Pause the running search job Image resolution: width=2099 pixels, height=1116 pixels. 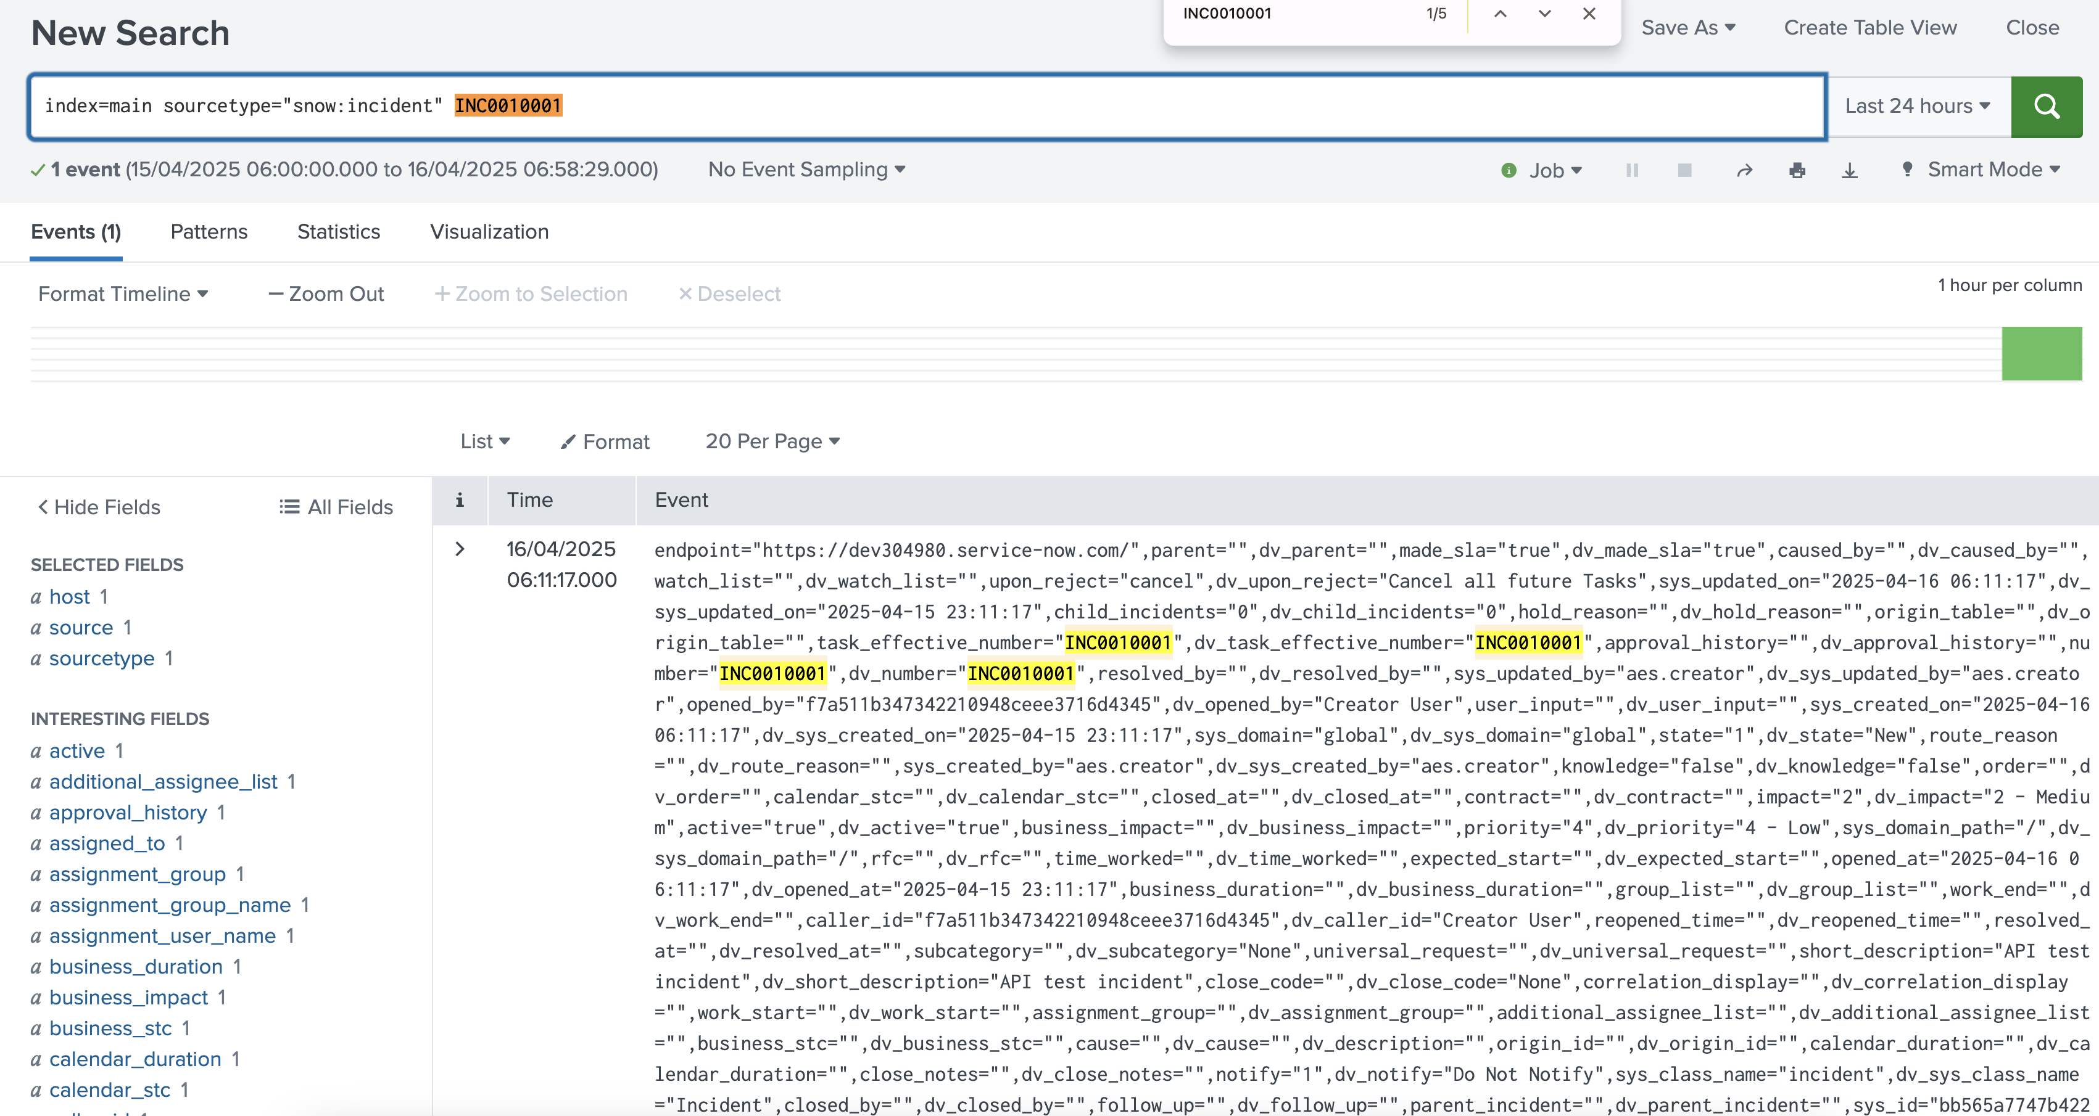coord(1632,170)
